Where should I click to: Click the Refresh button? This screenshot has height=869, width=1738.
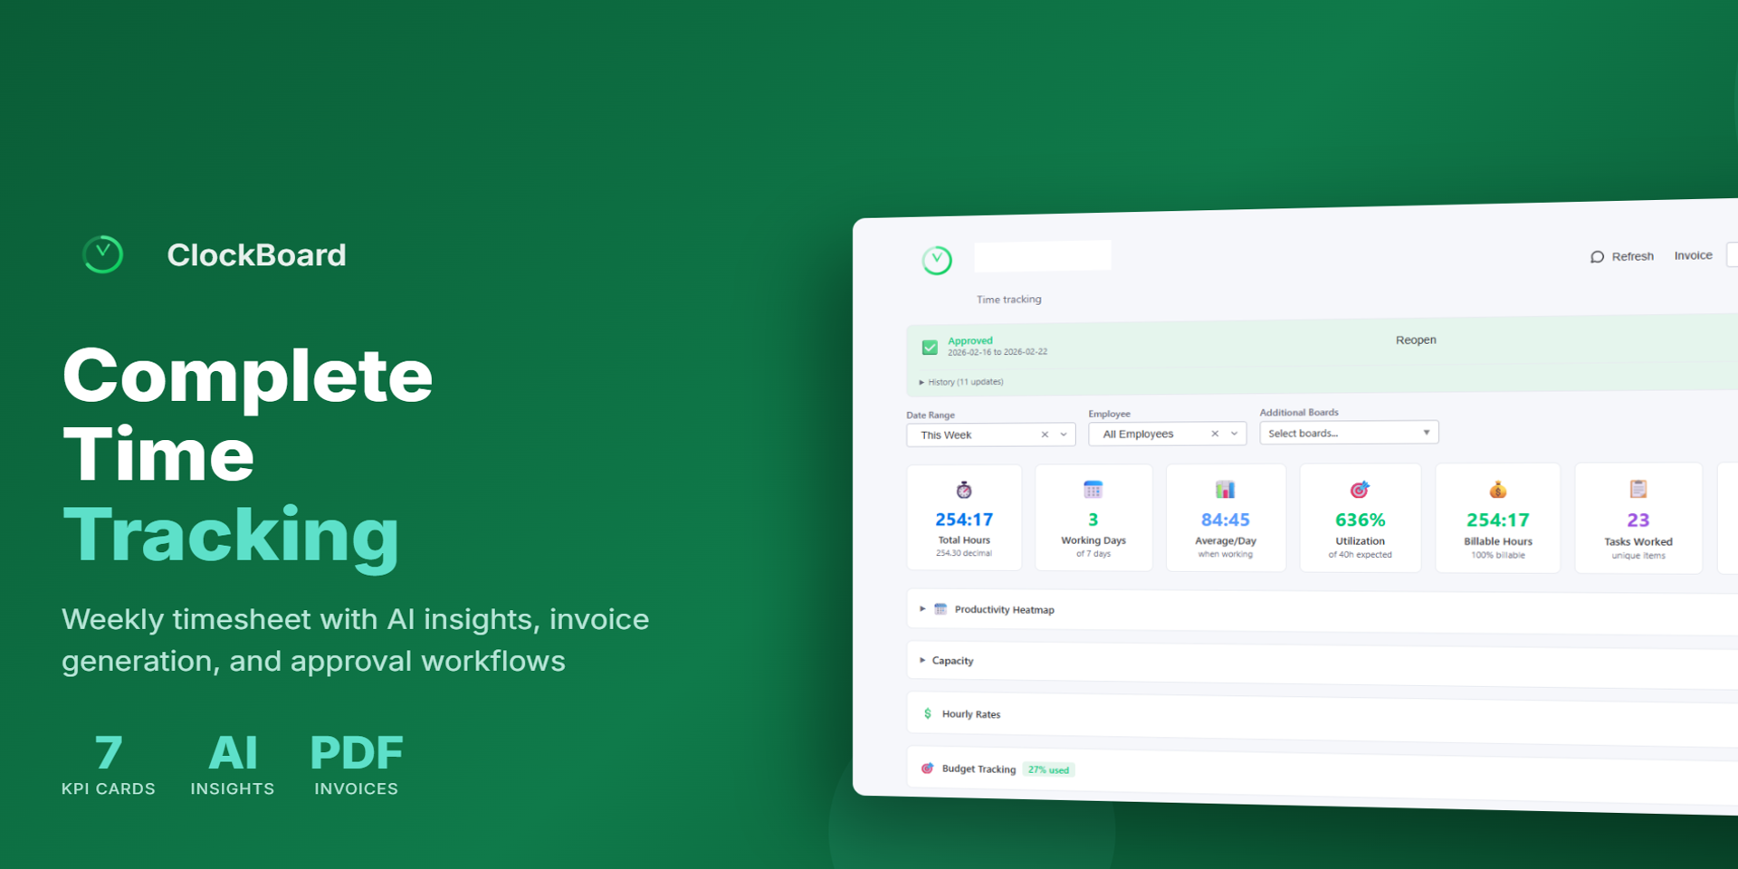pyautogui.click(x=1622, y=256)
